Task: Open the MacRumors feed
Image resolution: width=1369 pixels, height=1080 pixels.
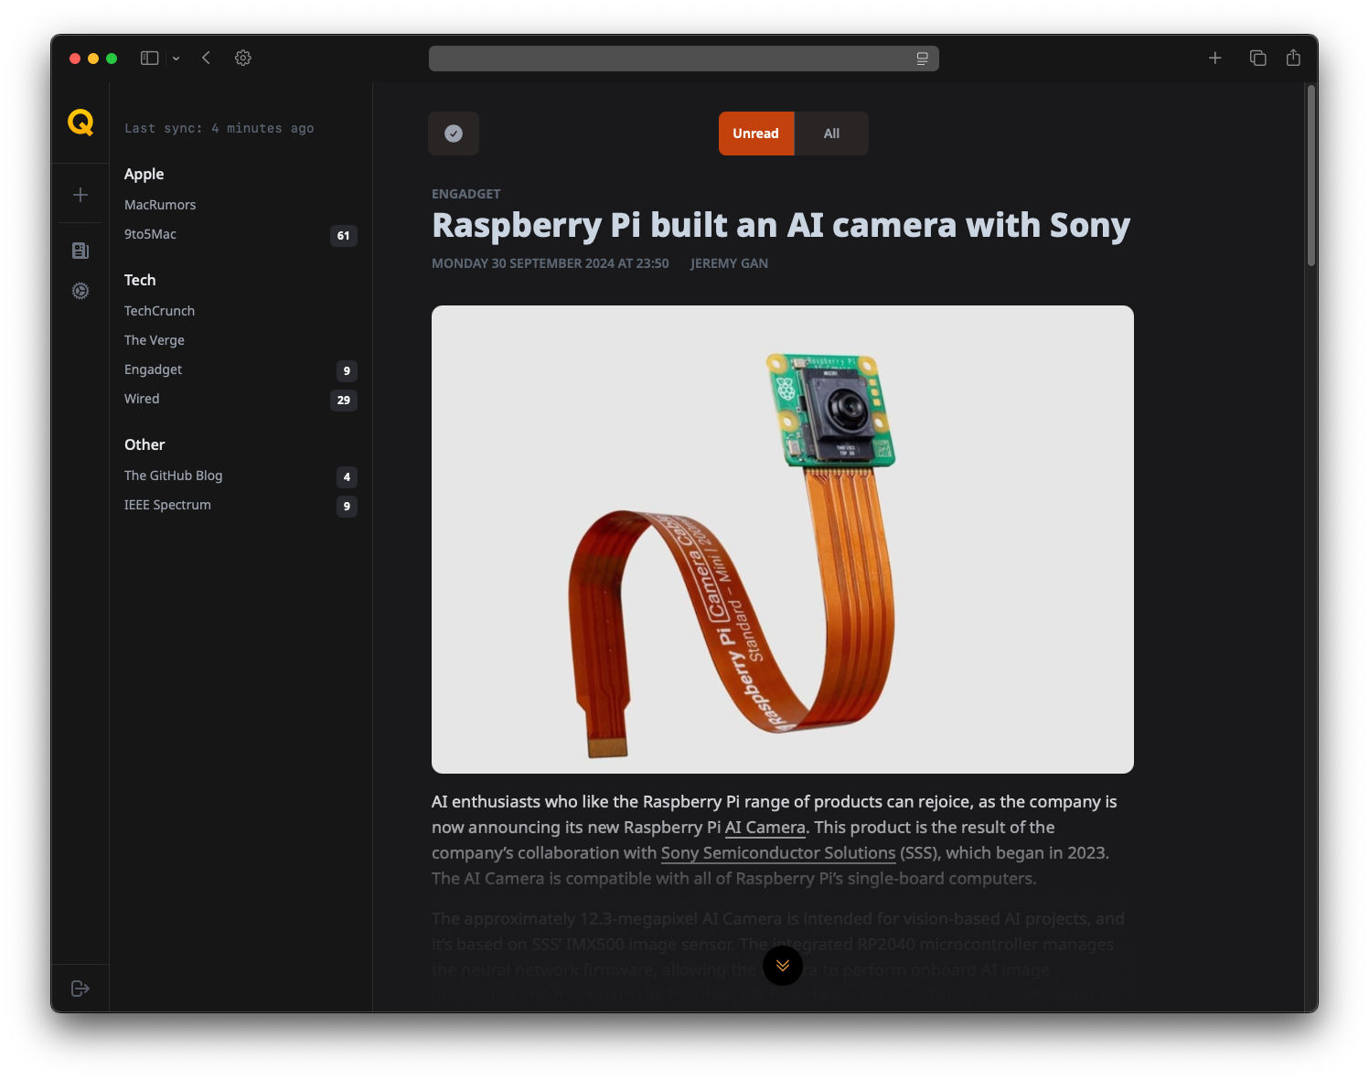Action: click(160, 205)
